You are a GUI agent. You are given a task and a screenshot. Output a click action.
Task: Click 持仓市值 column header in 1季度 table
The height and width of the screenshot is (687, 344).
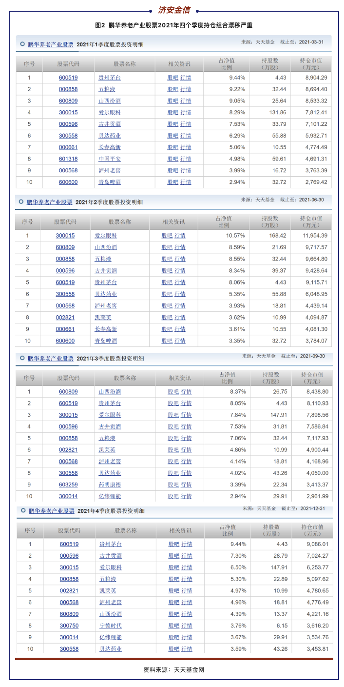310,64
